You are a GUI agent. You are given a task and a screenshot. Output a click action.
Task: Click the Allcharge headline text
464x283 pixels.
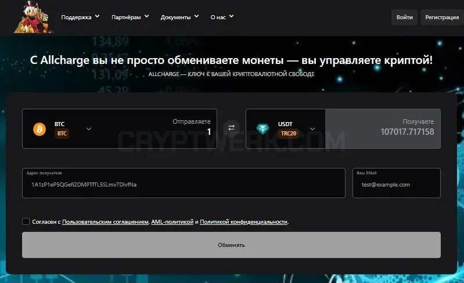pyautogui.click(x=231, y=60)
